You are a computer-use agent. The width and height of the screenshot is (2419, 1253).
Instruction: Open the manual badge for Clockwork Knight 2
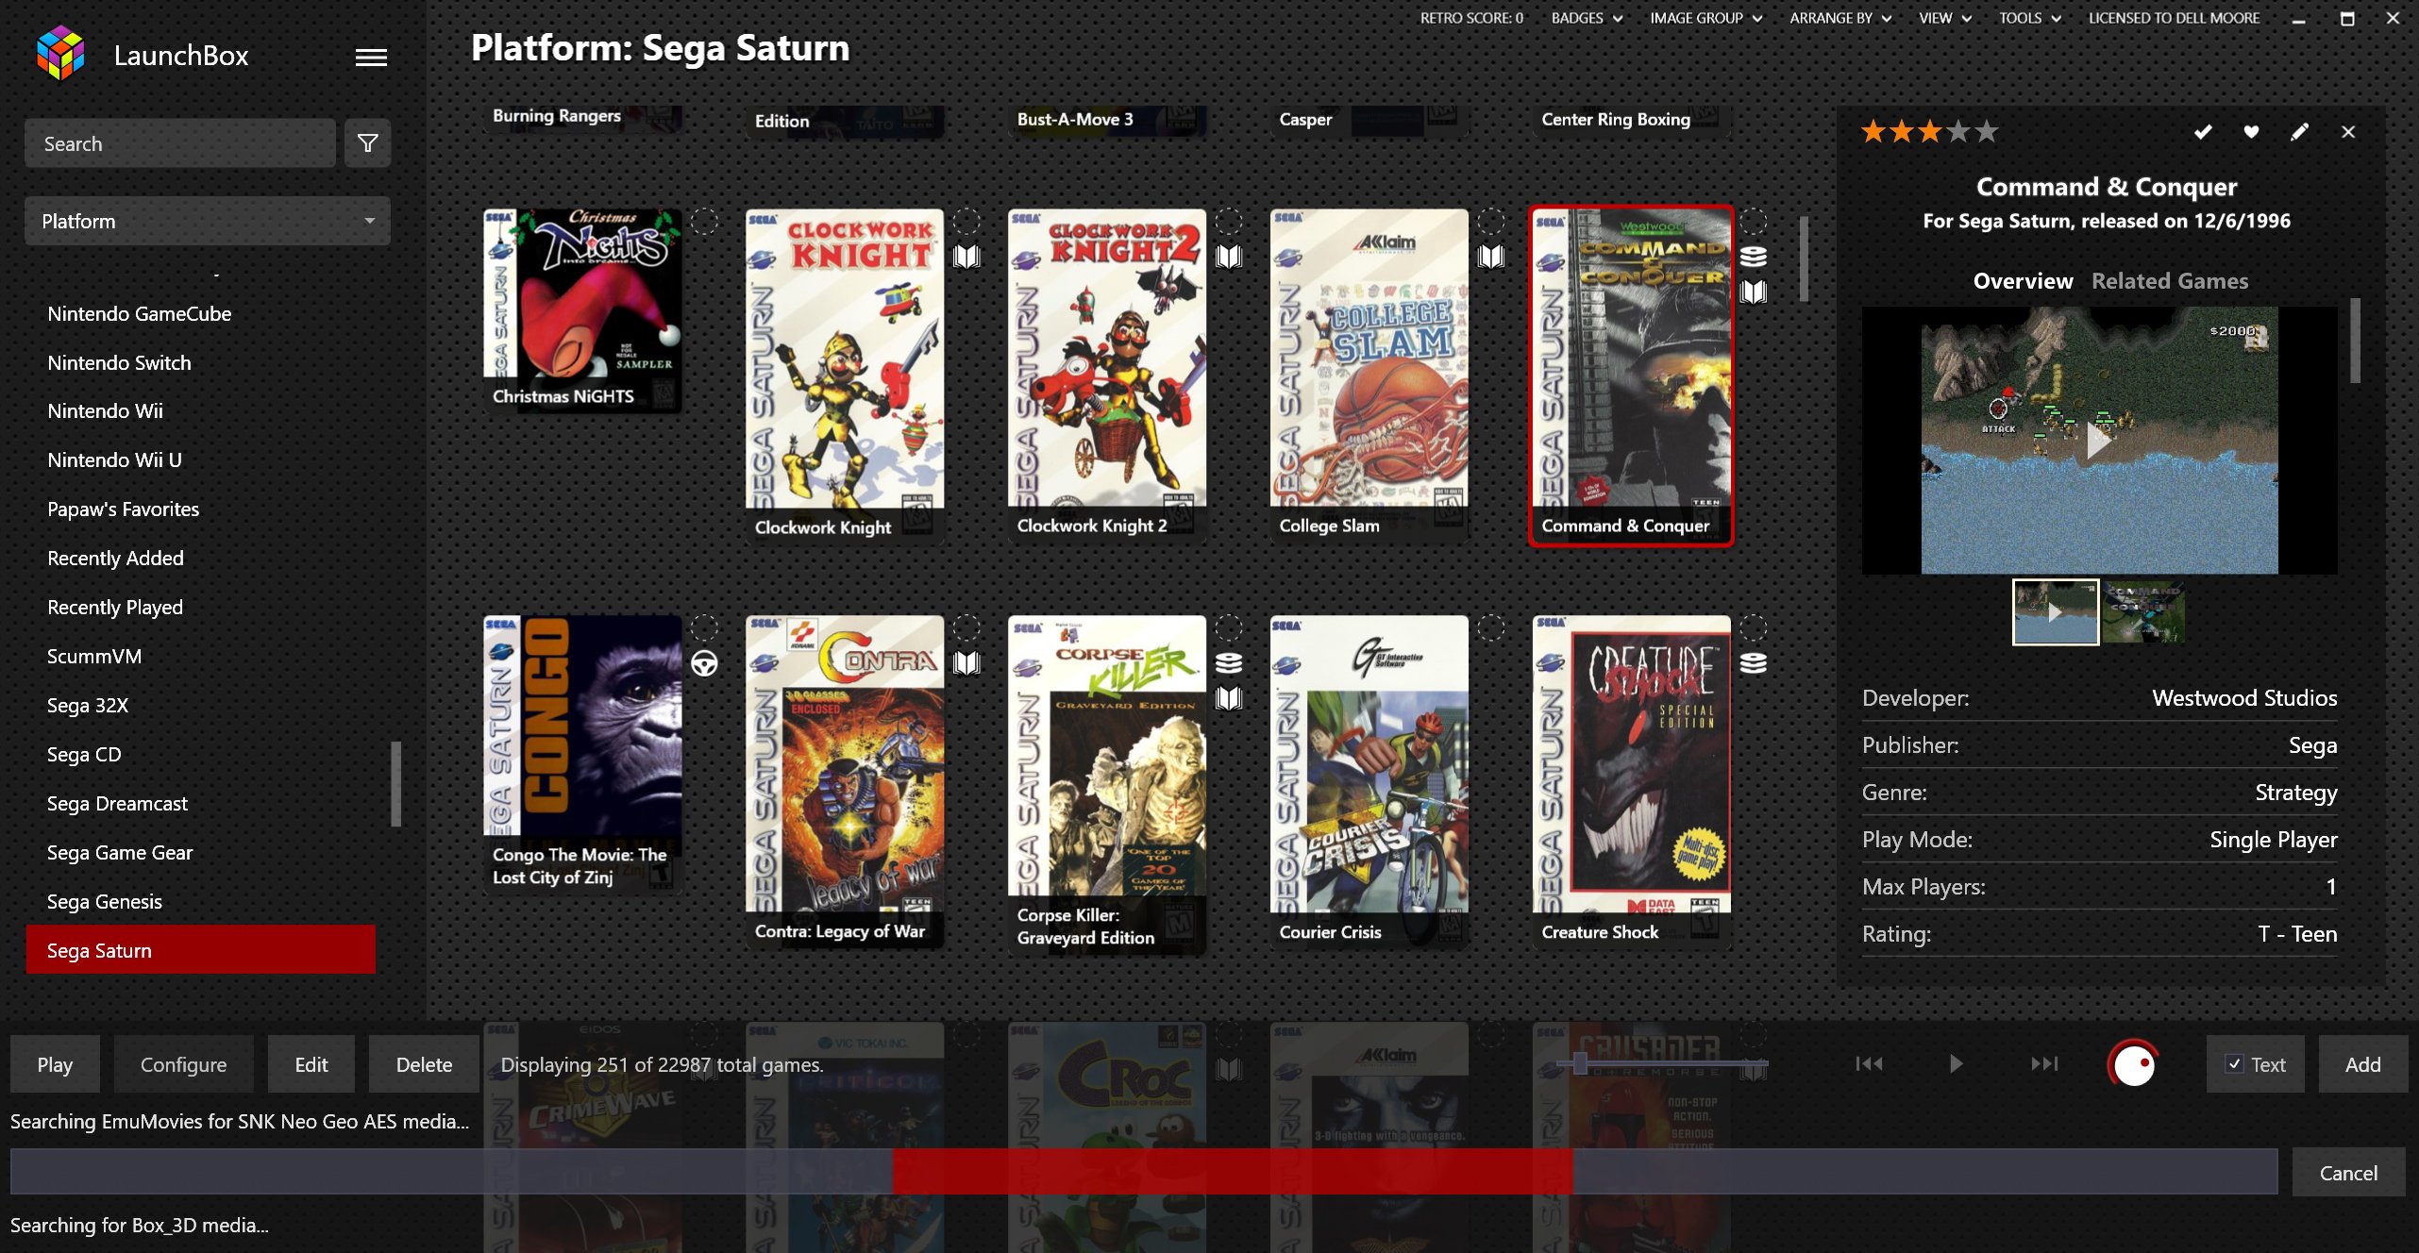(1229, 257)
